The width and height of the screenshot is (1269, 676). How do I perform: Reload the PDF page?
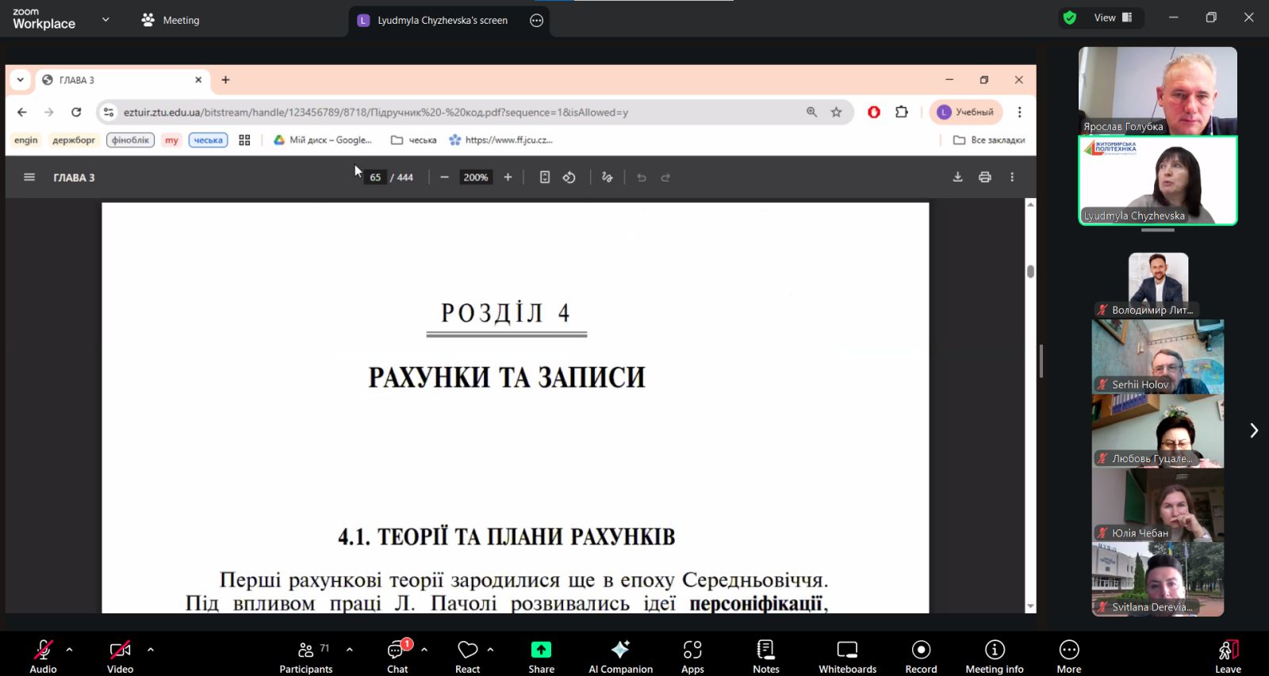click(76, 113)
